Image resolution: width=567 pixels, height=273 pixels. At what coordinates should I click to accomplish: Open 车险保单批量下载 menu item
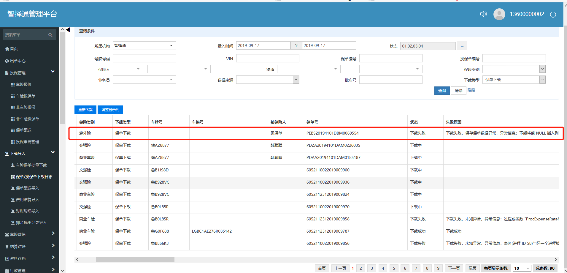[31, 165]
